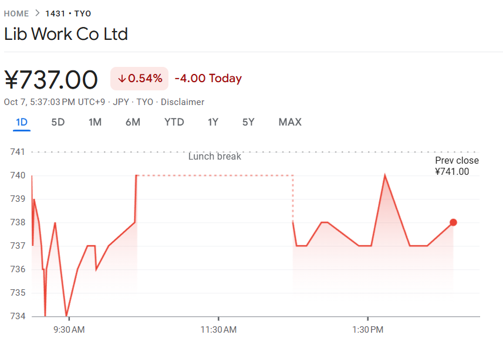
Task: Click the 9:30 AM axis label
Action: tap(69, 330)
